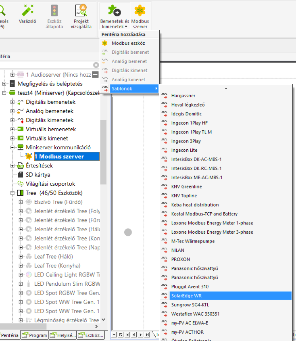296x341 pixels.
Task: Clear the tree search field
Action: pyautogui.click(x=96, y=65)
